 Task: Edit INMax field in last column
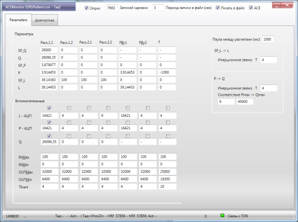click(168, 157)
